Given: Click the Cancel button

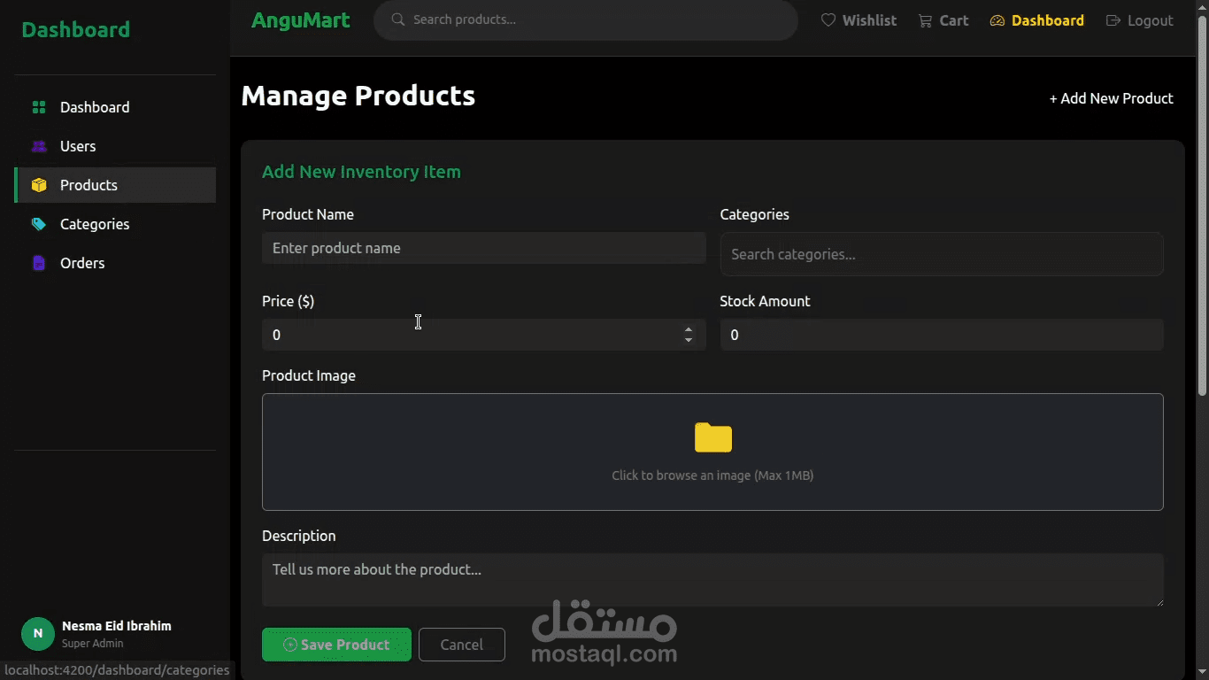Looking at the screenshot, I should (x=461, y=645).
